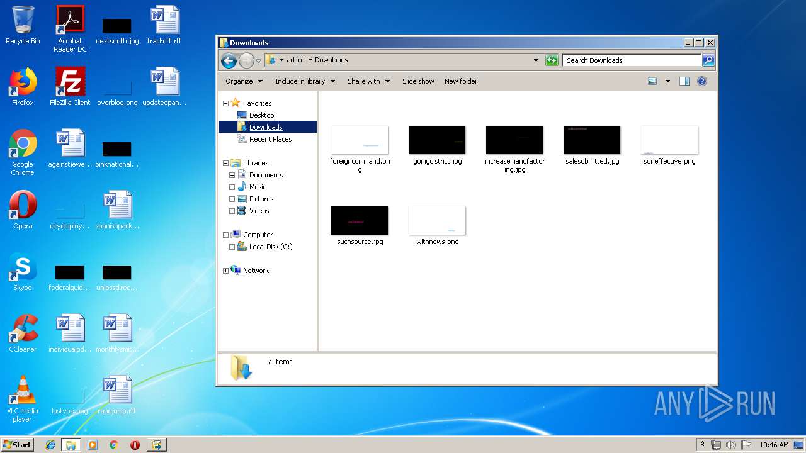Select trackoff.rtf on the desktop

[x=164, y=25]
